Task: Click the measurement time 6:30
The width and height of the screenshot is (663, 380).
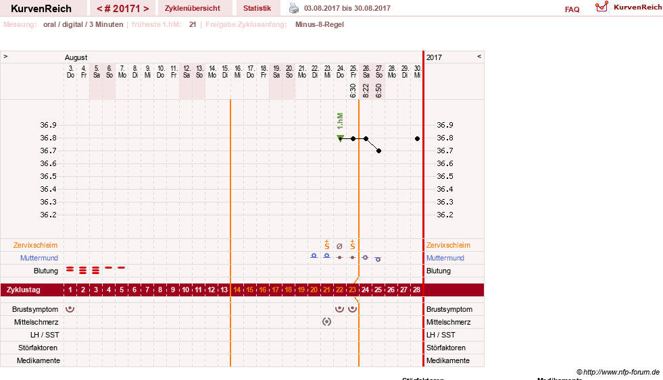Action: coord(353,90)
